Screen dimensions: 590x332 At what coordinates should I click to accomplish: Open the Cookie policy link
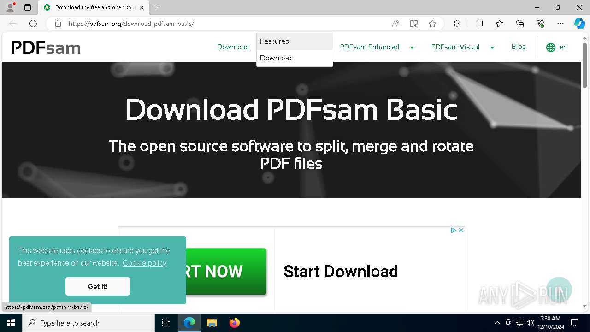144,263
